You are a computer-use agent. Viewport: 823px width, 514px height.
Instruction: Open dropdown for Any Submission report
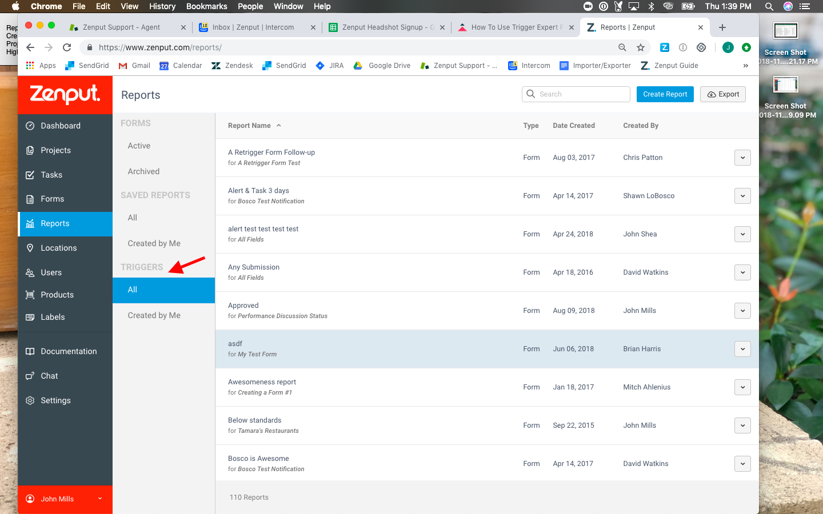742,272
